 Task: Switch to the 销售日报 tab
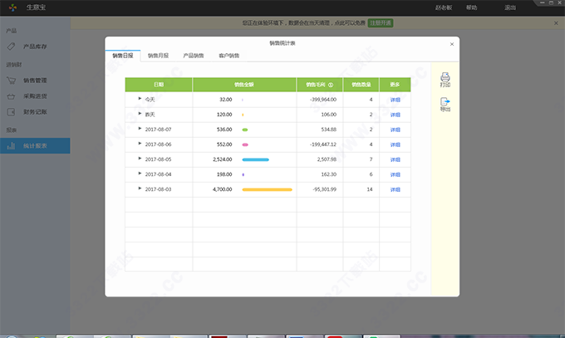pyautogui.click(x=123, y=56)
